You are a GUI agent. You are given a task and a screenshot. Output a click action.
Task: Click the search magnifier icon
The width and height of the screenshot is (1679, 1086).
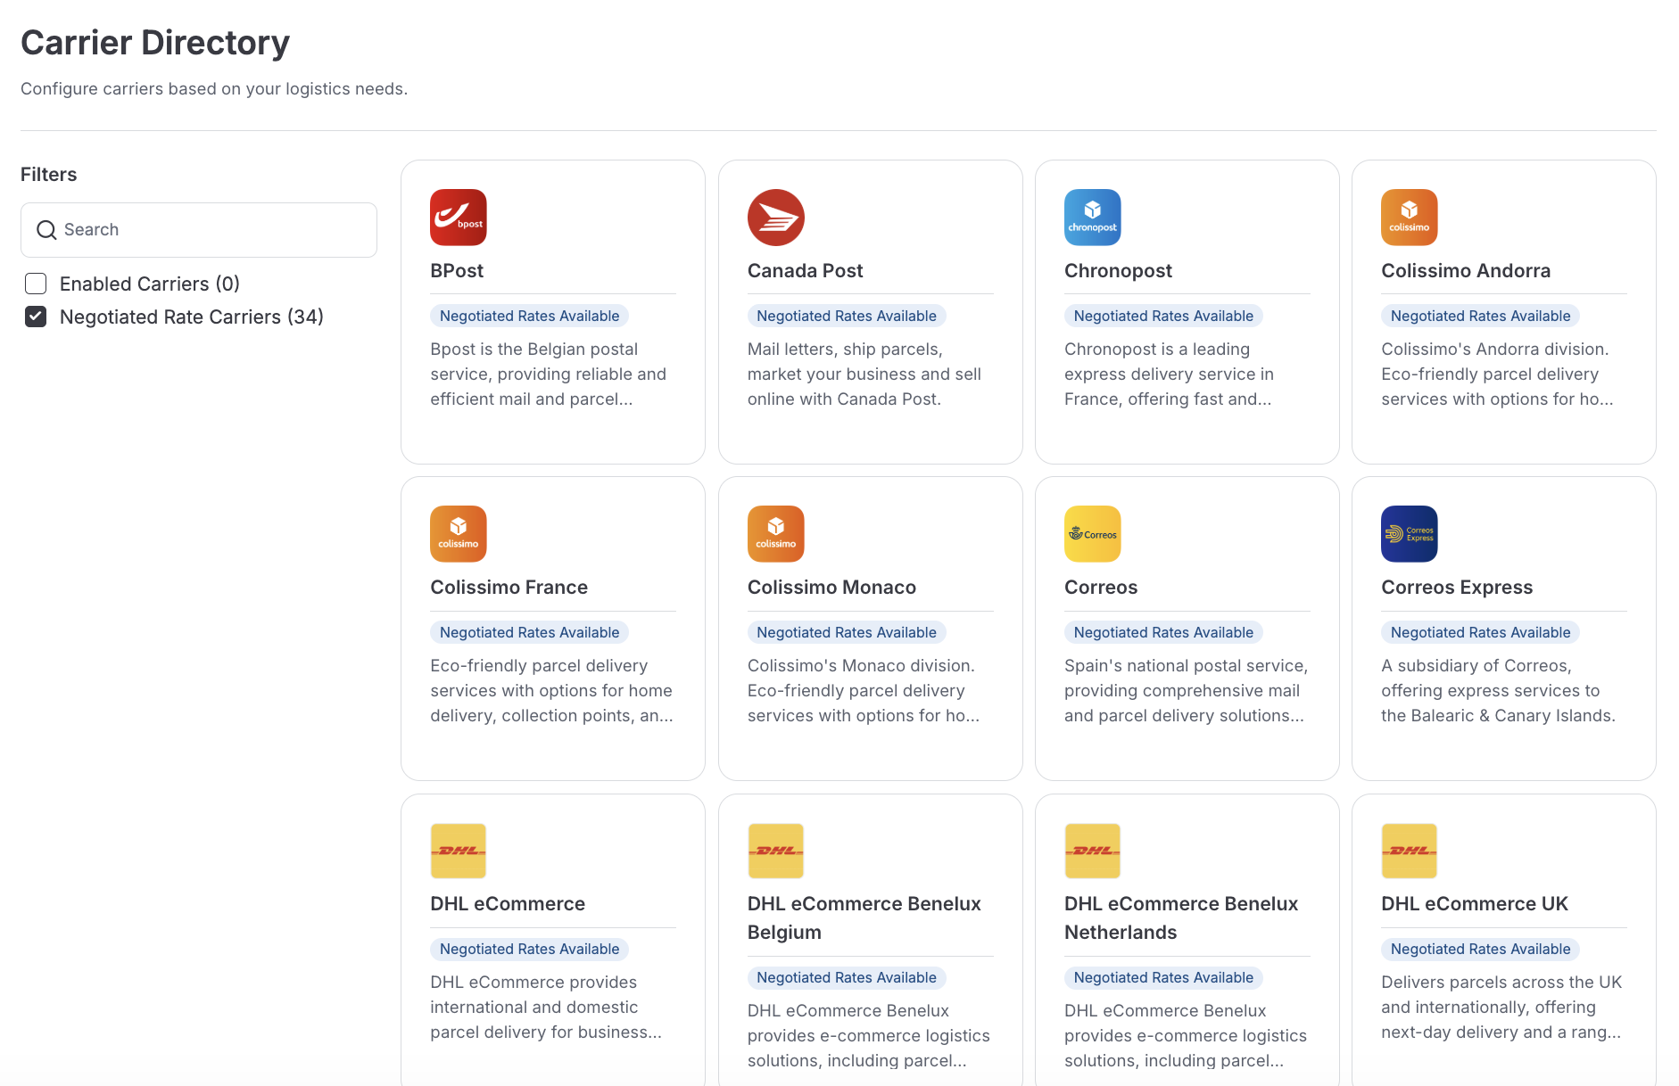pyautogui.click(x=46, y=230)
